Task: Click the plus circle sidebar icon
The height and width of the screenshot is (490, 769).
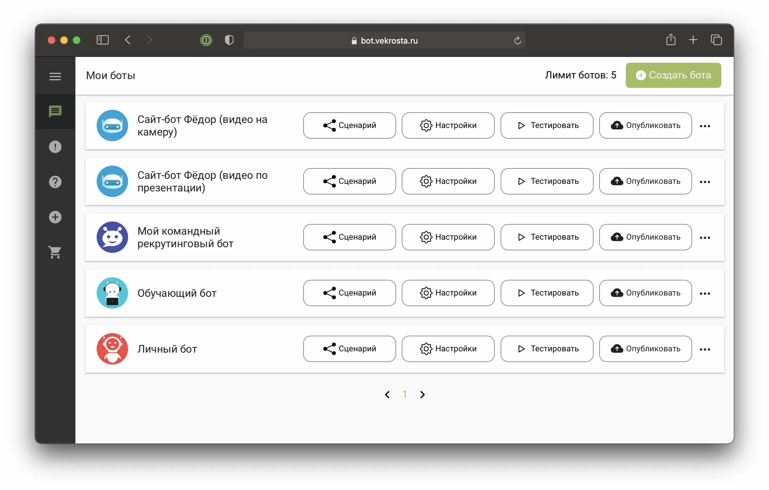Action: coord(55,217)
